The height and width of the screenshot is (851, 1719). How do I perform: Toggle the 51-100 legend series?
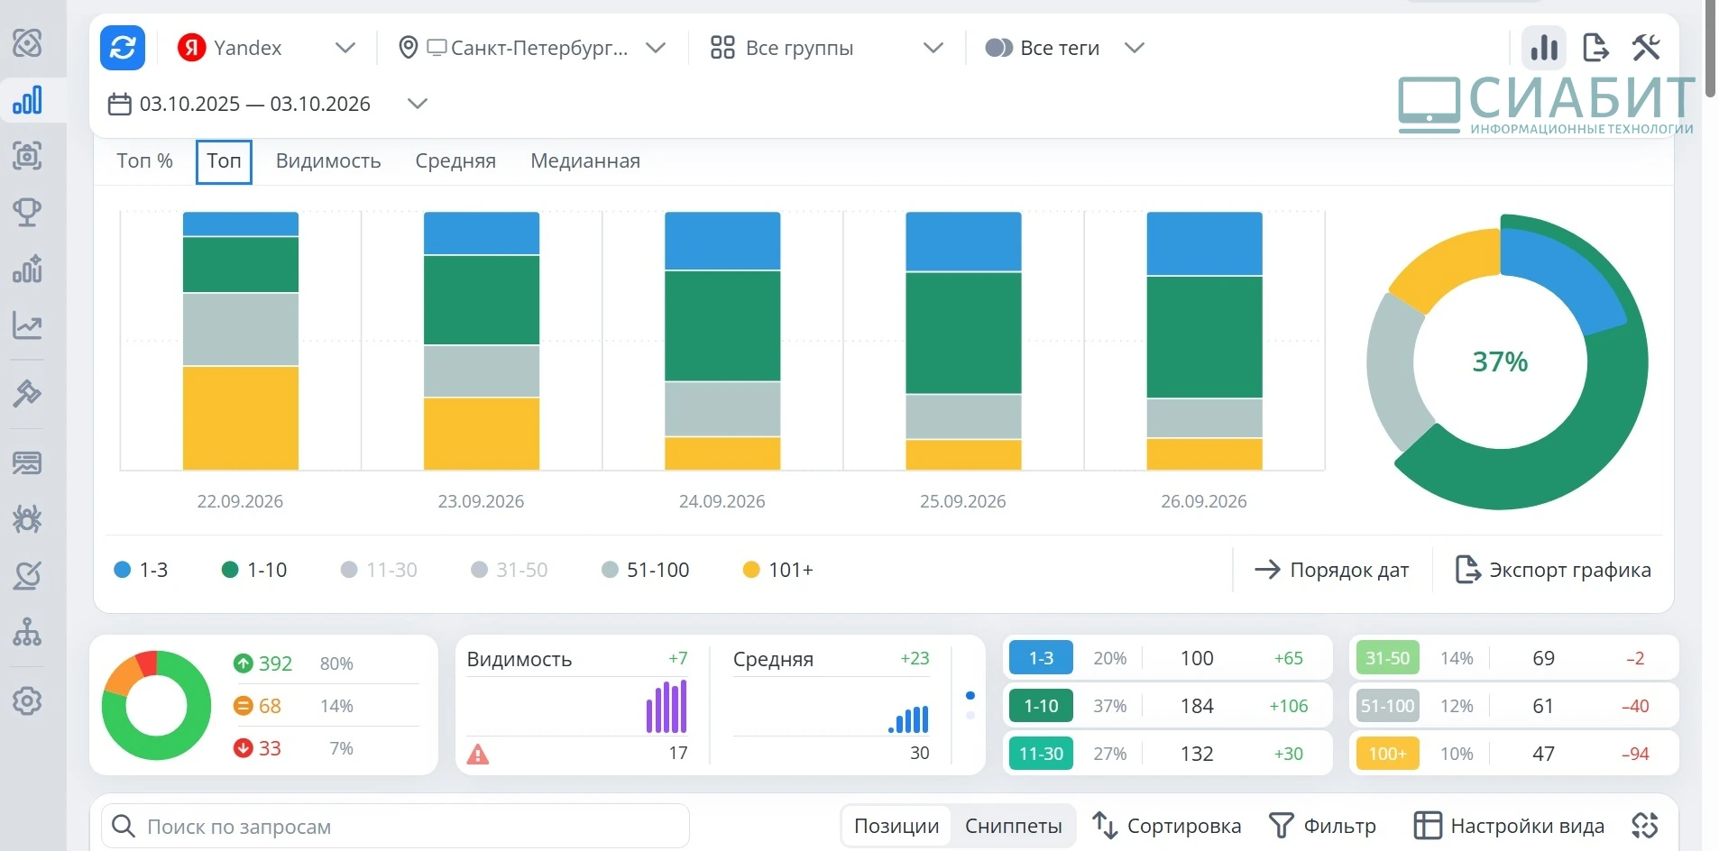(646, 570)
